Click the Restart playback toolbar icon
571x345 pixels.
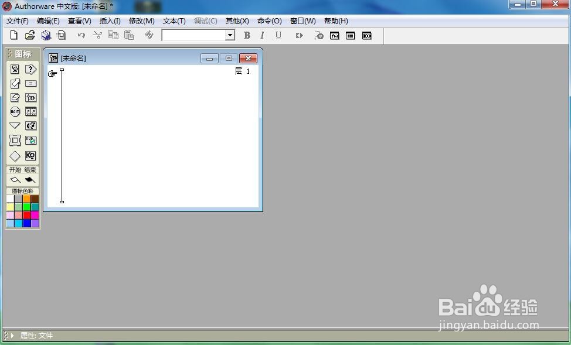click(299, 35)
